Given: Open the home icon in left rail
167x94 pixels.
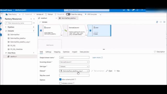Looking at the screenshot, I should [1, 18].
